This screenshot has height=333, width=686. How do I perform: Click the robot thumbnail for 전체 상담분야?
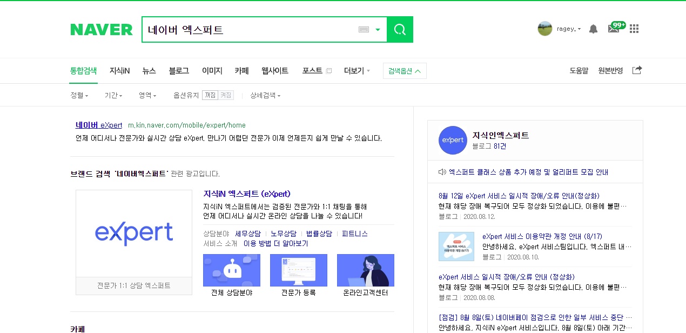[x=232, y=270]
